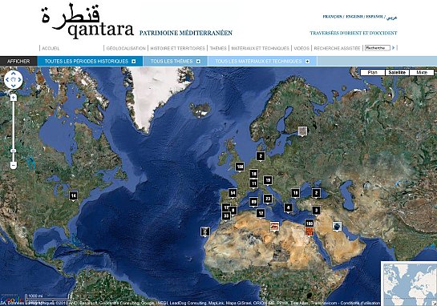Open the photo marker over Libya
437x306 pixels.
pyautogui.click(x=274, y=227)
